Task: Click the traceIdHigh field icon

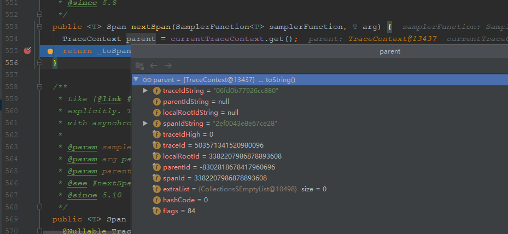Action: (x=157, y=134)
